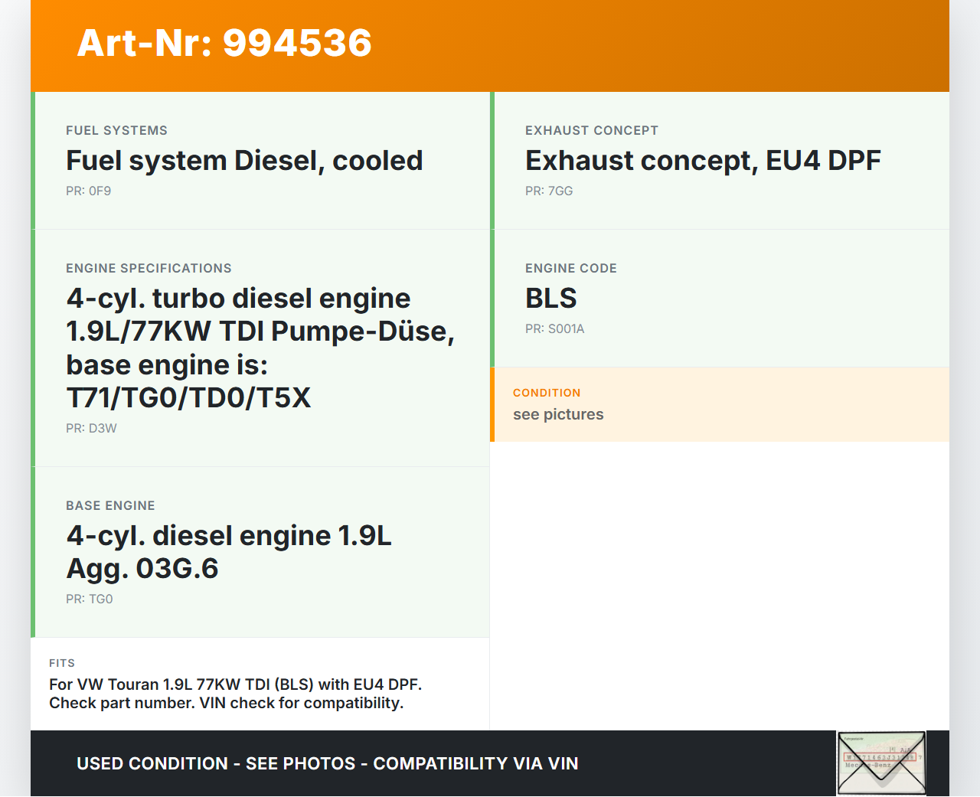Viewport: 980px width, 797px height.
Task: Click the Used Condition footer banner text
Action: pos(328,764)
